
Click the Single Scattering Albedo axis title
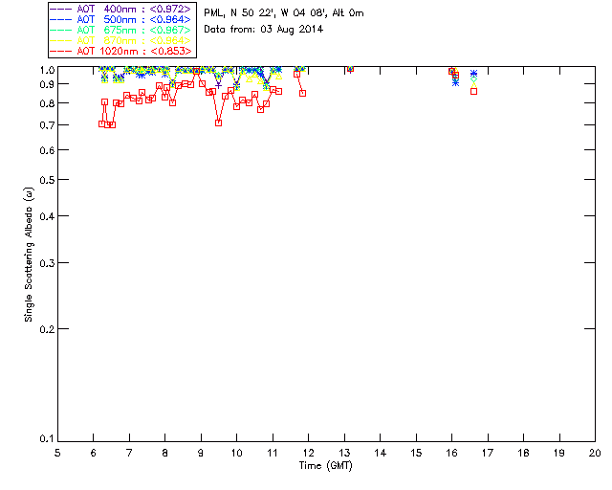pos(29,255)
